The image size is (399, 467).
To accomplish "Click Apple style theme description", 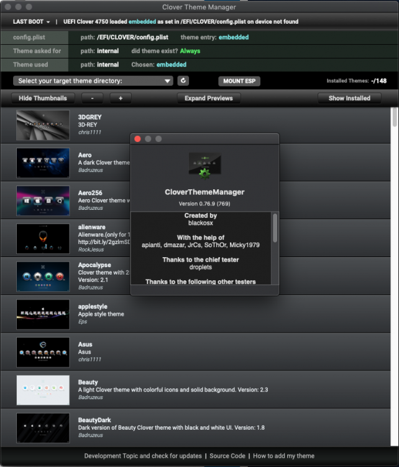I will [101, 314].
